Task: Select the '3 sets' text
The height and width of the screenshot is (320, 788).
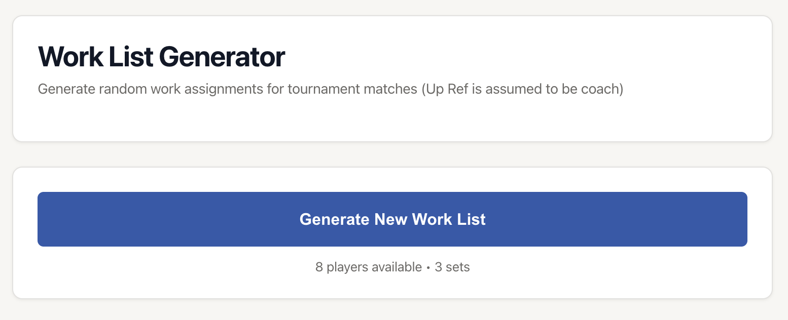Action: pos(451,267)
